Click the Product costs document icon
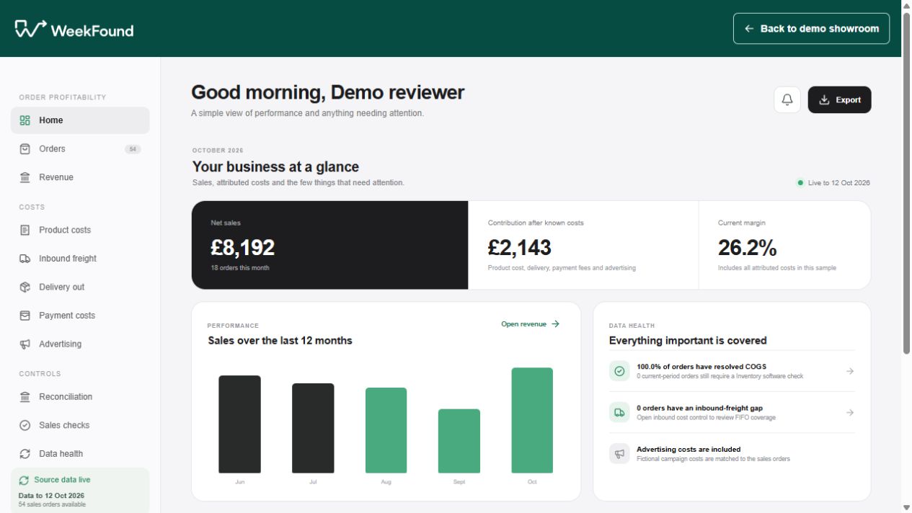Viewport: 912px width, 513px height. [25, 230]
